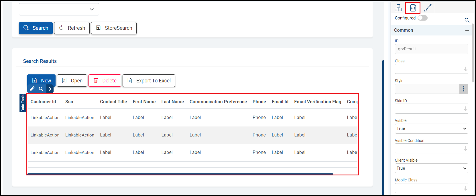The height and width of the screenshot is (196, 476).
Task: Open the components blocks tab icon
Action: point(398,8)
